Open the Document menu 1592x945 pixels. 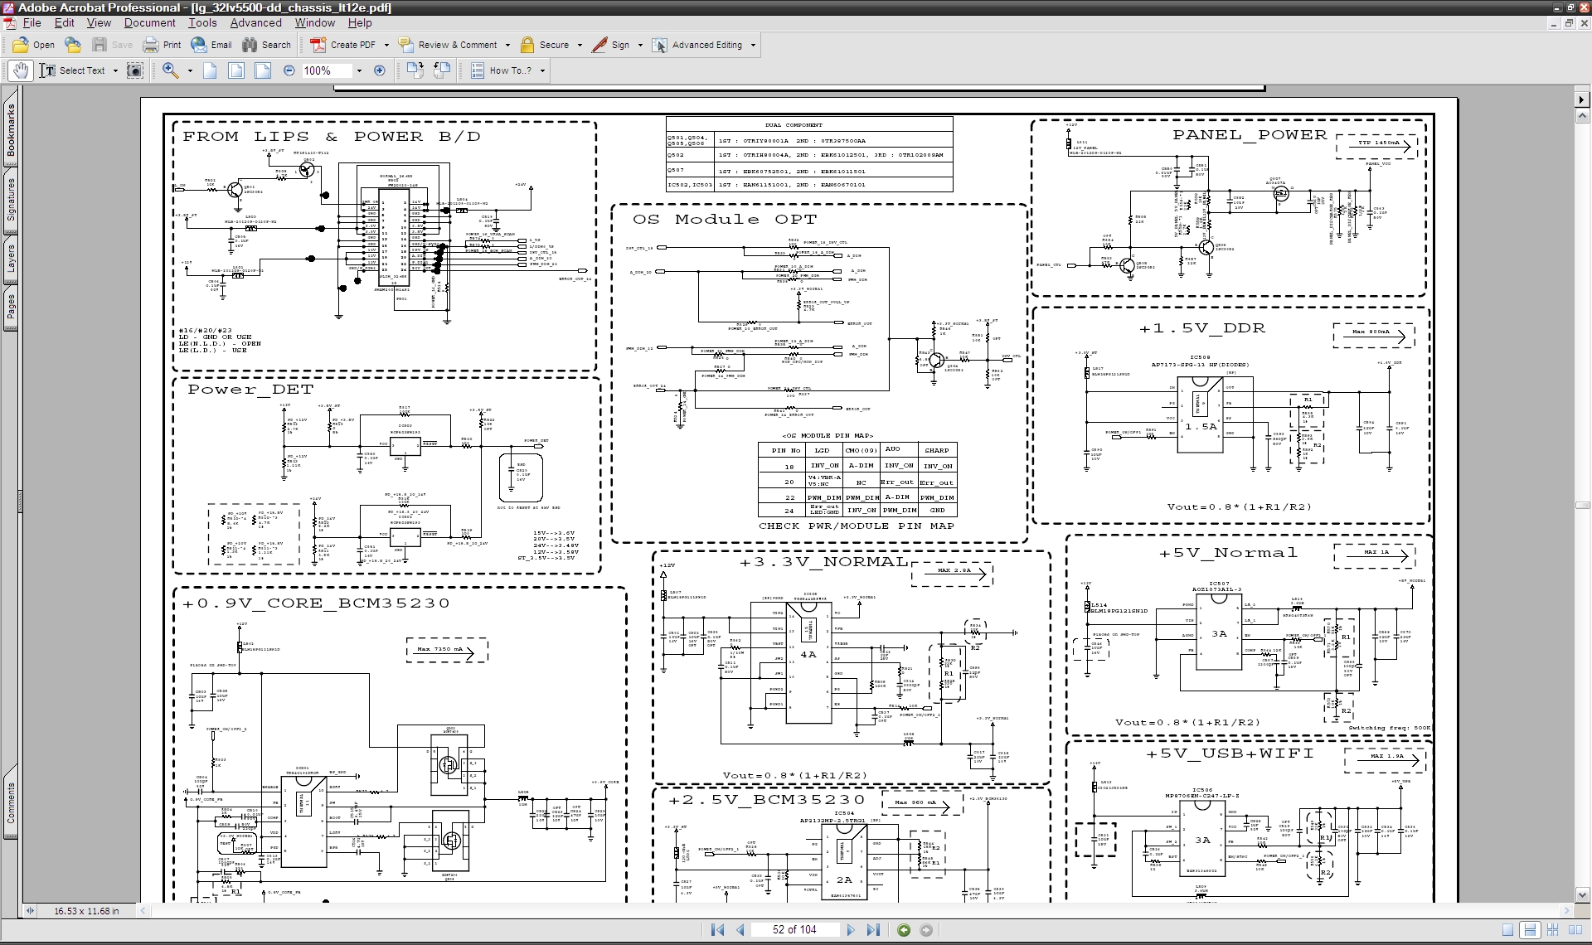coord(149,22)
